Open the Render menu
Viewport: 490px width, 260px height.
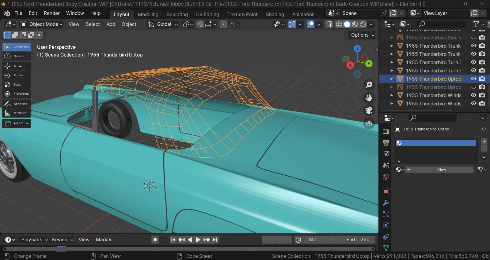(51, 13)
